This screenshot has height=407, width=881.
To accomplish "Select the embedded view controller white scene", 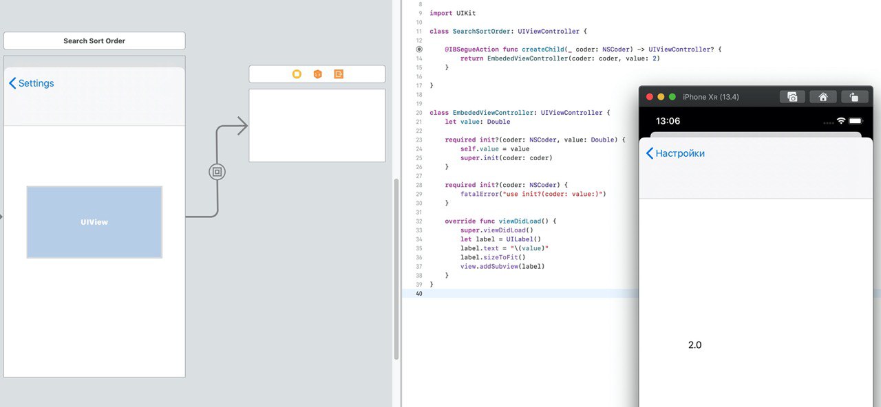I will click(x=317, y=125).
